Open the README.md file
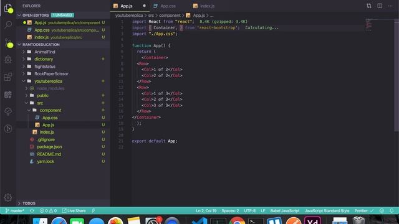Screen dimensions: 399x224 tap(62, 154)
